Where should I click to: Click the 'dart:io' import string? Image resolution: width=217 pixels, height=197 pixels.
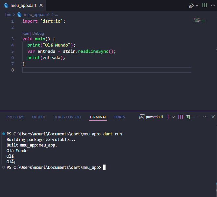point(52,21)
